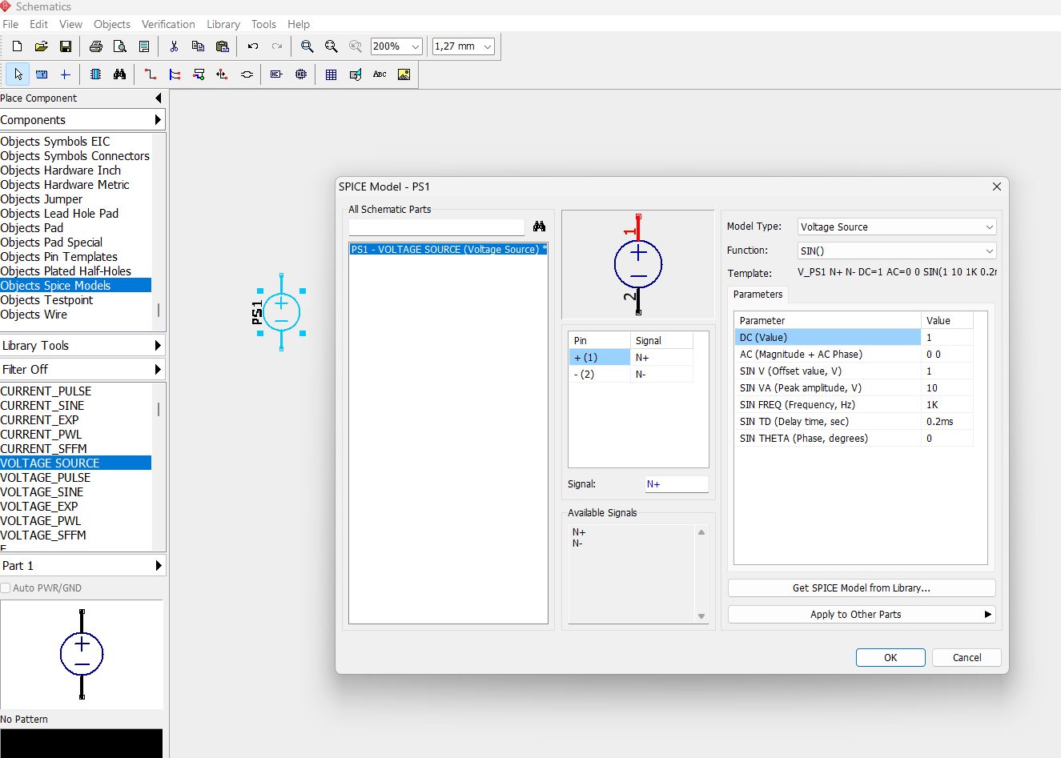Click the Print icon in toolbar

tap(96, 46)
